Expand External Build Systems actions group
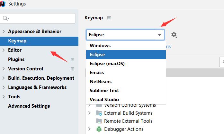 click(x=89, y=113)
